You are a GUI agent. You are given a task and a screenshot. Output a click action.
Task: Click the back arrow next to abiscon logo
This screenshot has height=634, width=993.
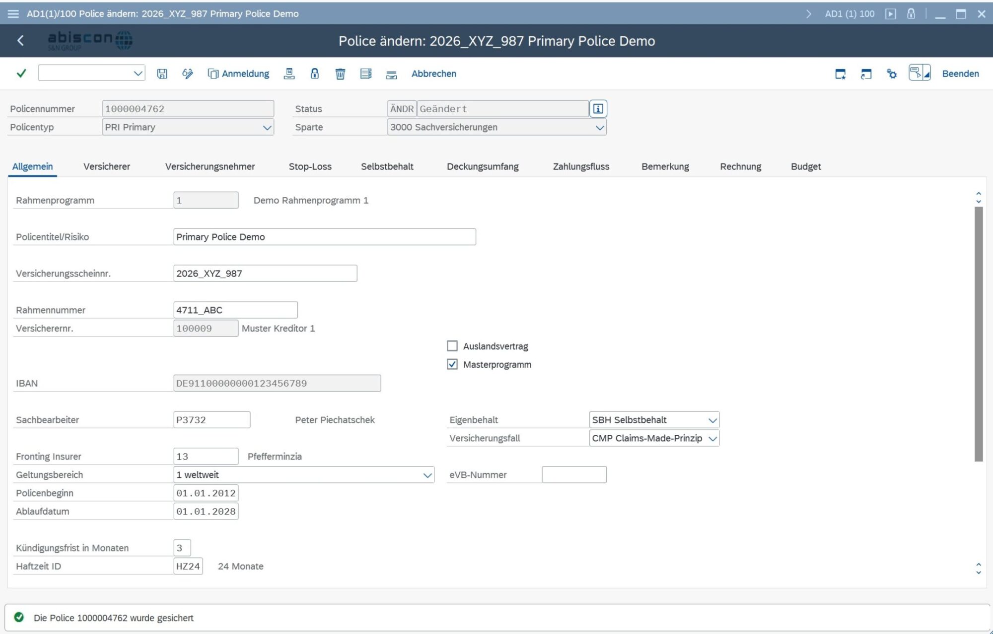click(20, 41)
